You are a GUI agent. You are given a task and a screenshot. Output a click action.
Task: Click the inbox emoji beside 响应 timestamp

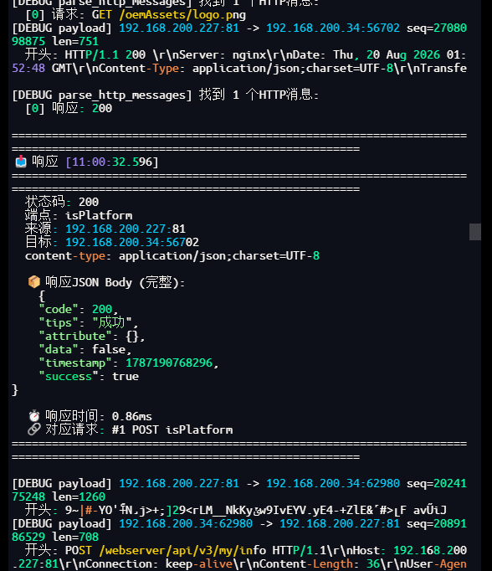point(21,162)
